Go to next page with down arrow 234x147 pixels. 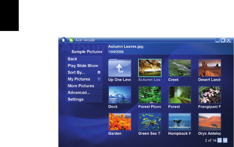click(x=220, y=140)
